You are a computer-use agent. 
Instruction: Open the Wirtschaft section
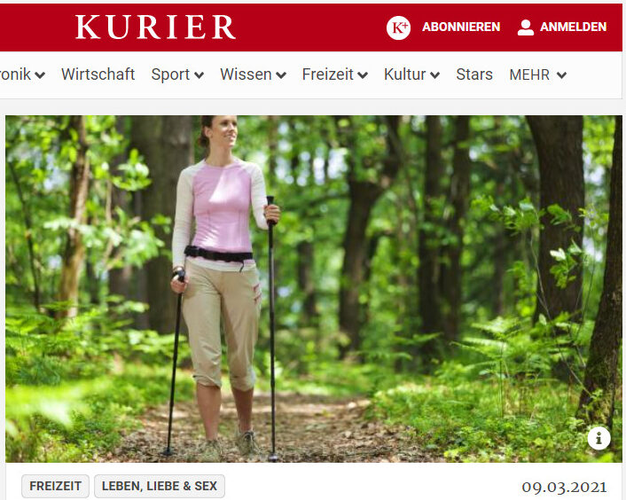tap(98, 74)
